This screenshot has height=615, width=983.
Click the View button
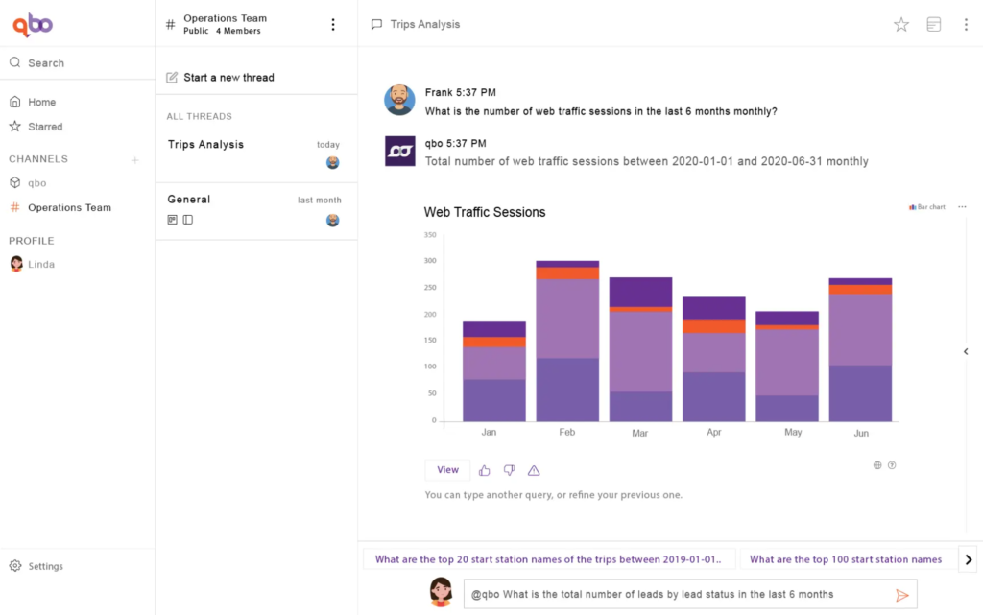[447, 470]
